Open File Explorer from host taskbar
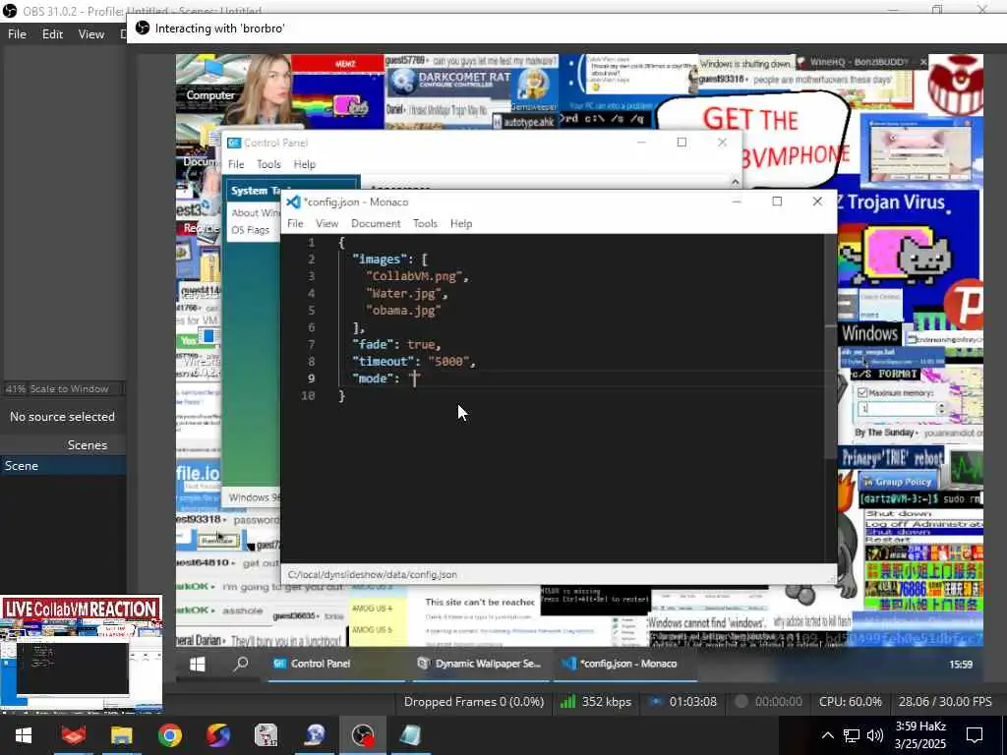This screenshot has height=755, width=1007. [121, 735]
